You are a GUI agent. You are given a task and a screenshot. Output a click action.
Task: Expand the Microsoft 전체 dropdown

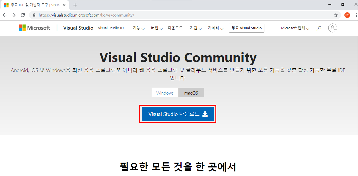(x=295, y=28)
